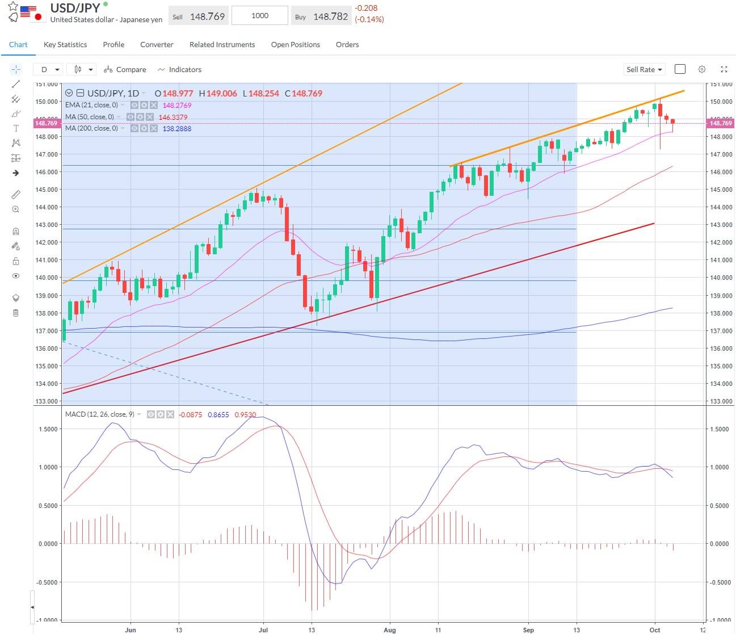Open the Key Statistics tab

tap(65, 44)
